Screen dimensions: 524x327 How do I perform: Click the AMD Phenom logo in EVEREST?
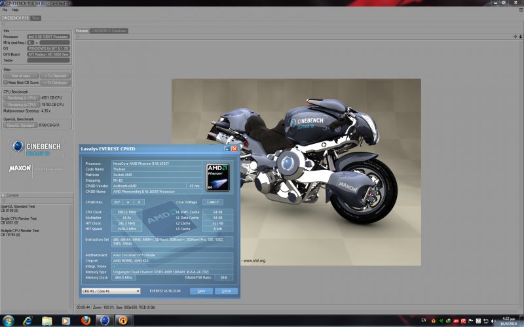(218, 177)
